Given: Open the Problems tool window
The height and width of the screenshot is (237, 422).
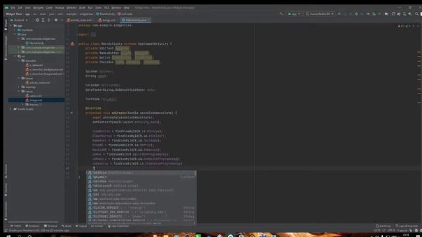Looking at the screenshot, I should coord(32,226).
